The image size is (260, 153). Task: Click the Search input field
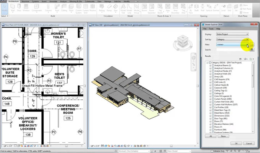pyautogui.click(x=232, y=50)
